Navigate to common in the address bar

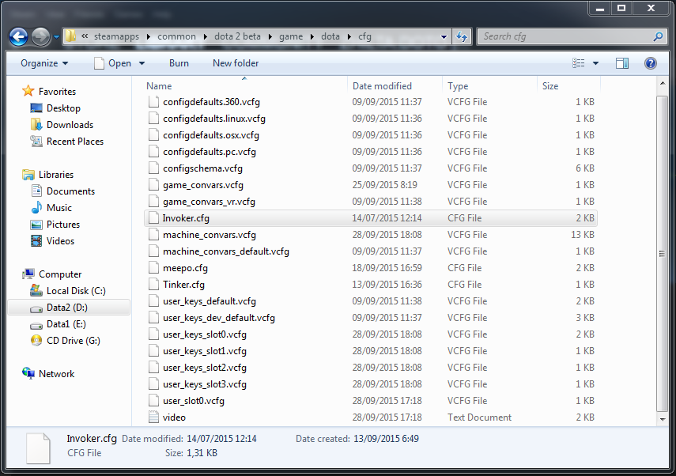(x=176, y=36)
